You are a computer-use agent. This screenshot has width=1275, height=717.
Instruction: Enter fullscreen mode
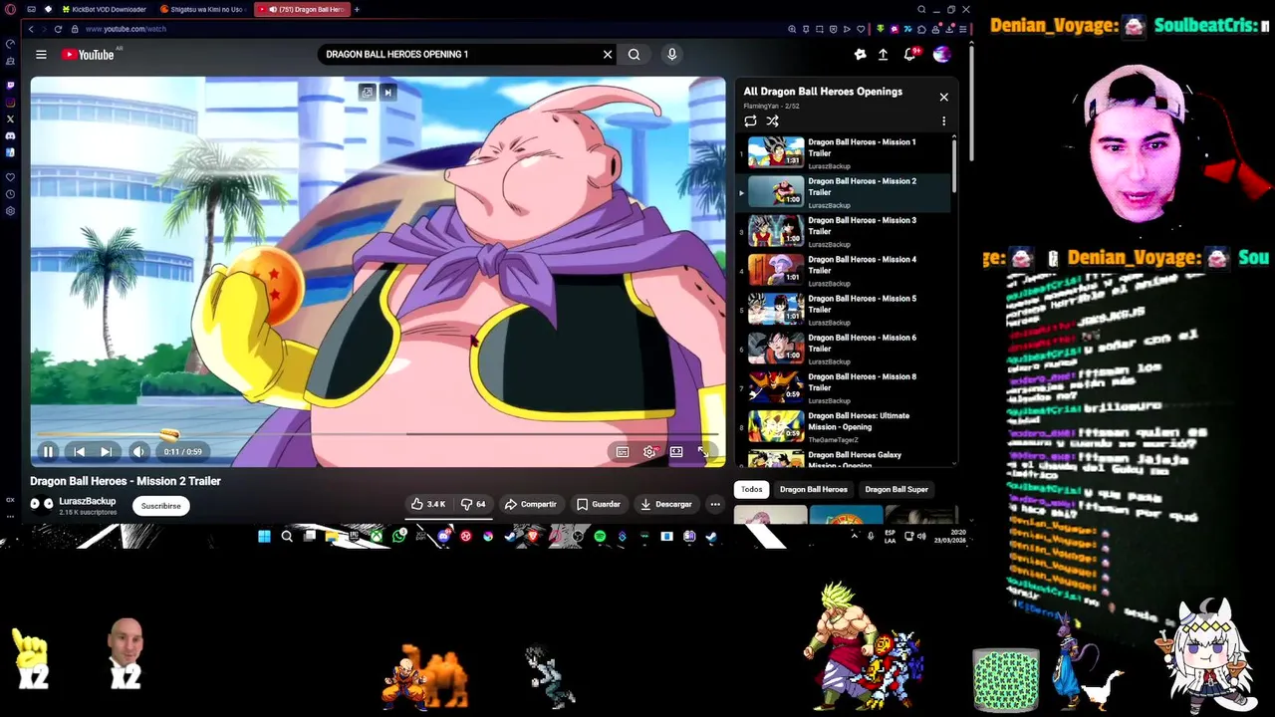[703, 452]
